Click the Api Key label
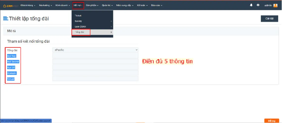 tap(11, 56)
